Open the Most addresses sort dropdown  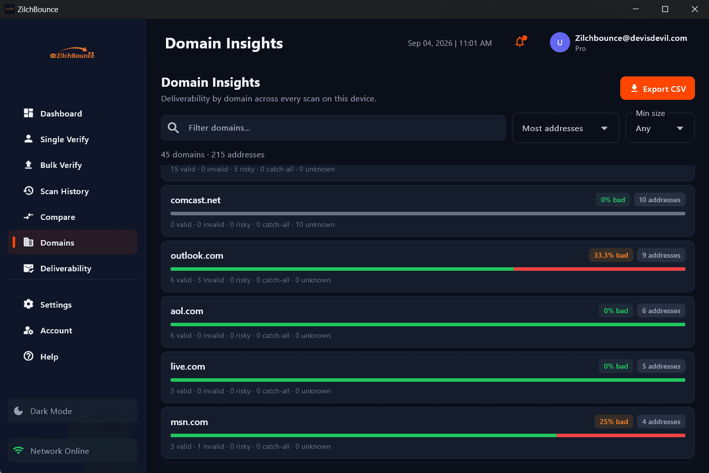pos(565,128)
